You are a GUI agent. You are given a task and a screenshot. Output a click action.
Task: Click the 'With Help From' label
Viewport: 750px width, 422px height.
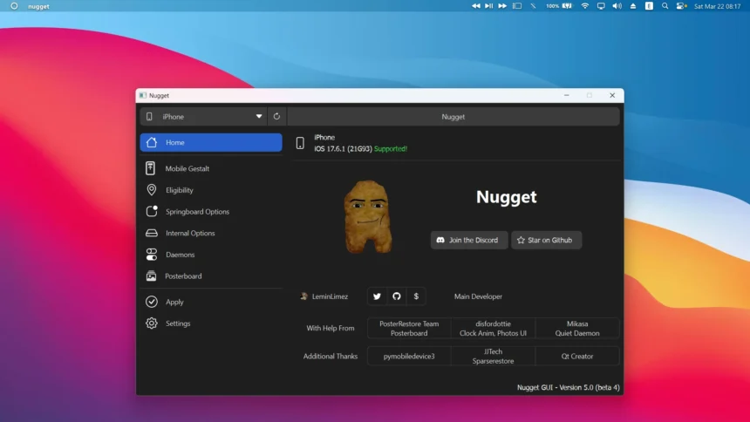330,328
